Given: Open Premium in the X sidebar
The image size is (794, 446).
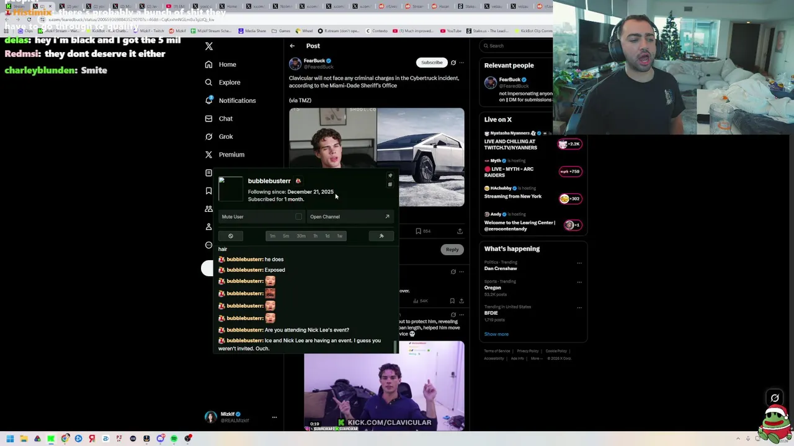Looking at the screenshot, I should (231, 154).
